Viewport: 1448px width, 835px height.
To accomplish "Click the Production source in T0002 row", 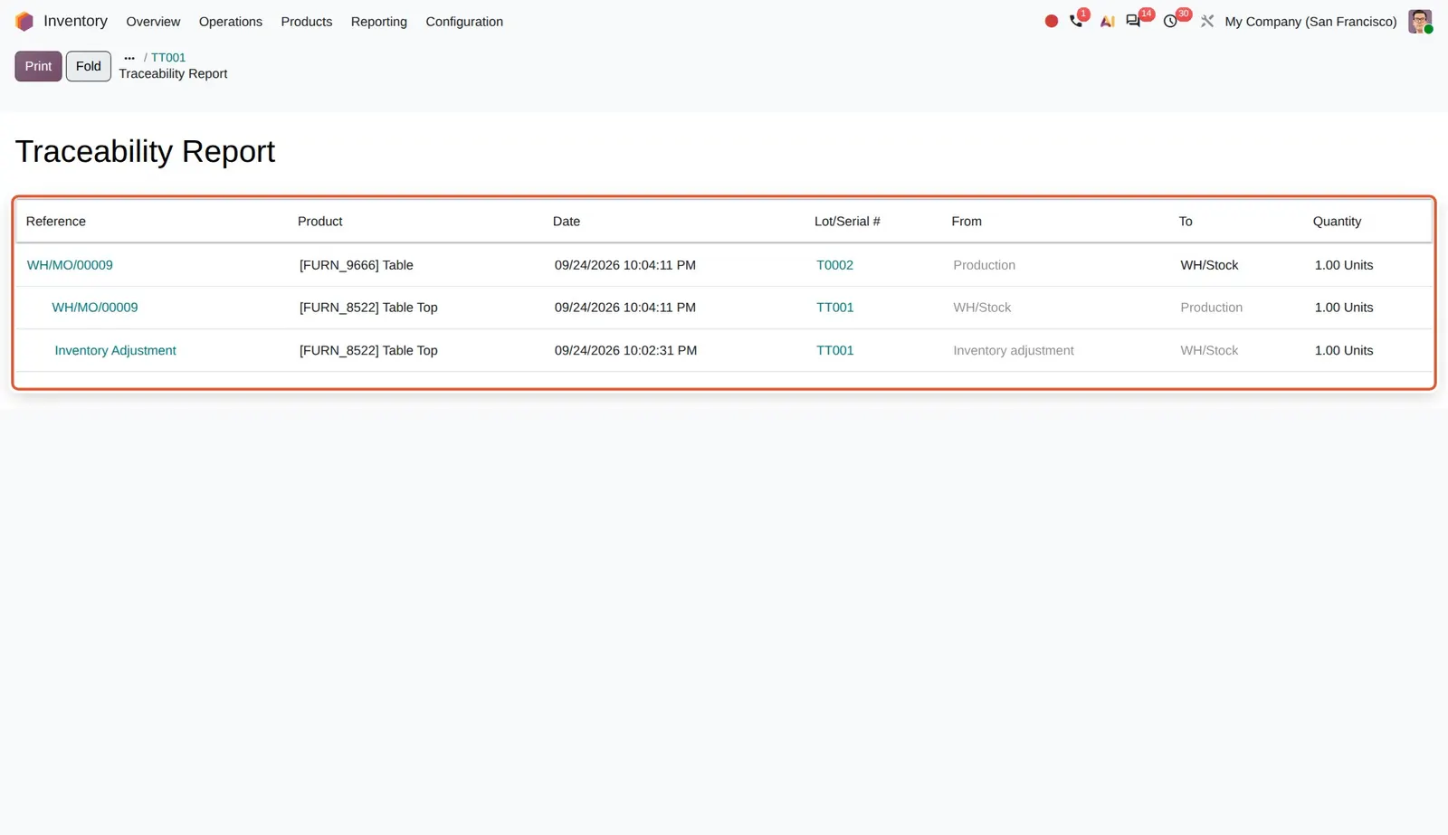I will (x=984, y=265).
